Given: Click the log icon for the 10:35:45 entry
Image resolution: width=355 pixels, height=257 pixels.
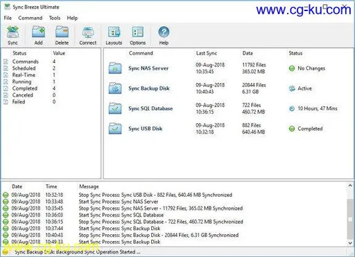Looking at the screenshot, I should point(6,208).
